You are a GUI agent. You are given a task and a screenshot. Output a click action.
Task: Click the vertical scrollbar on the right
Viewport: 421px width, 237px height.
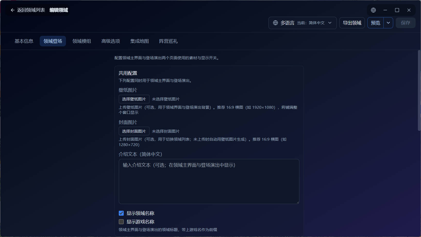(419, 90)
